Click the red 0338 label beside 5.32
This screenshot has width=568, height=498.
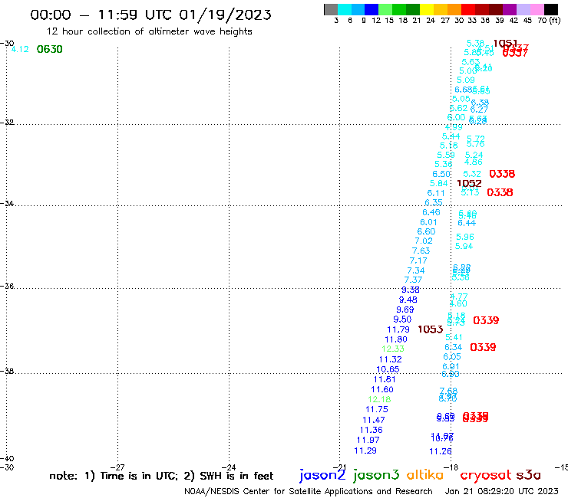point(502,174)
